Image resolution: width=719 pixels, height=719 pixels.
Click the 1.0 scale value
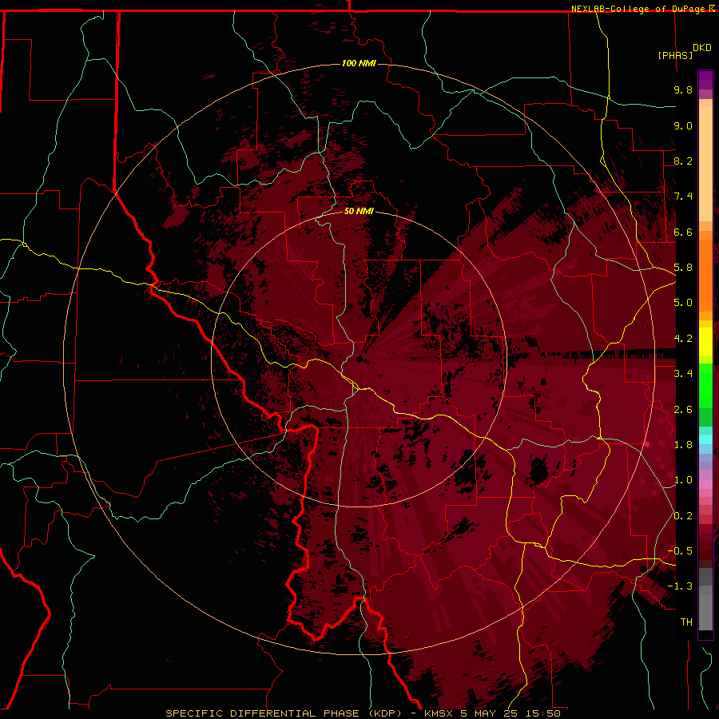(683, 480)
